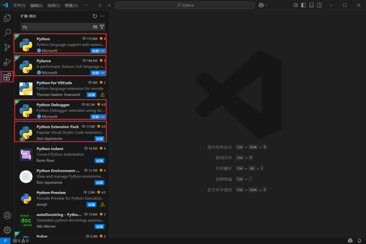Viewport: 366px width, 244px height.
Task: Open the 选择(S) menu
Action: click(54, 5)
